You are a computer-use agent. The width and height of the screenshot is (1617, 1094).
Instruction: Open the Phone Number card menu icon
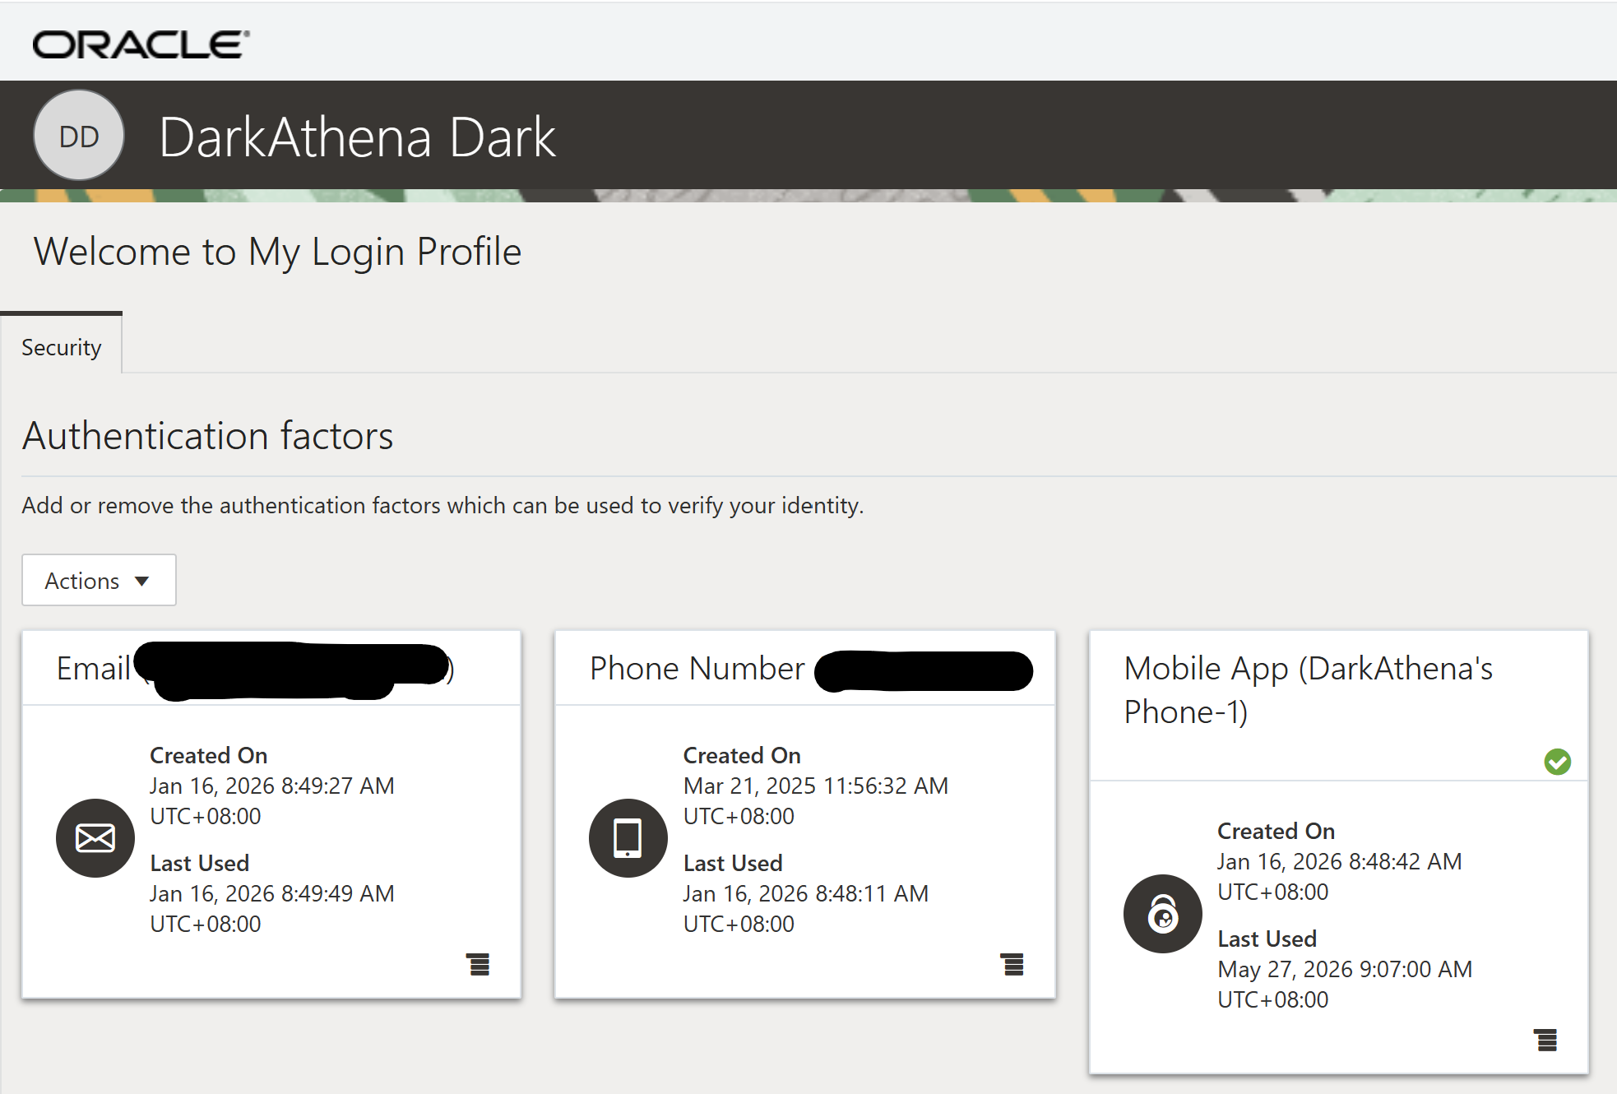tap(1012, 964)
